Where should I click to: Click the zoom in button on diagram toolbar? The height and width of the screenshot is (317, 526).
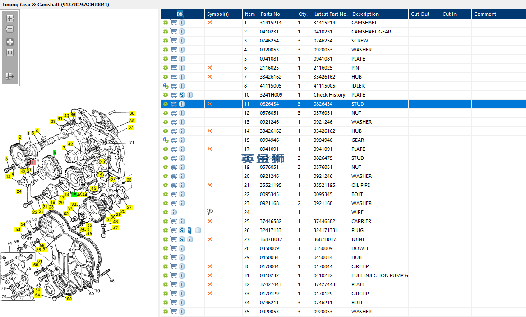pos(10,19)
